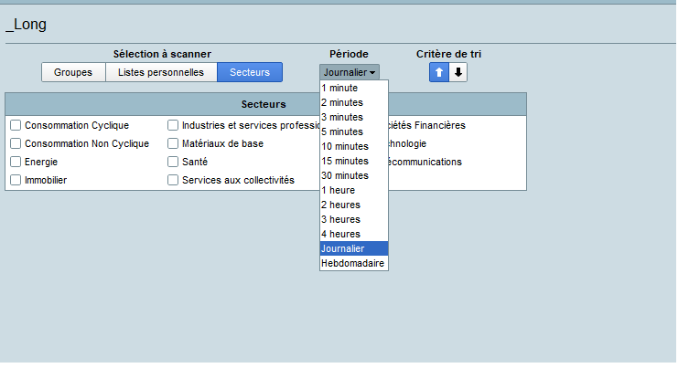Open the Listes personnelles tab
The width and height of the screenshot is (689, 368).
pyautogui.click(x=161, y=72)
